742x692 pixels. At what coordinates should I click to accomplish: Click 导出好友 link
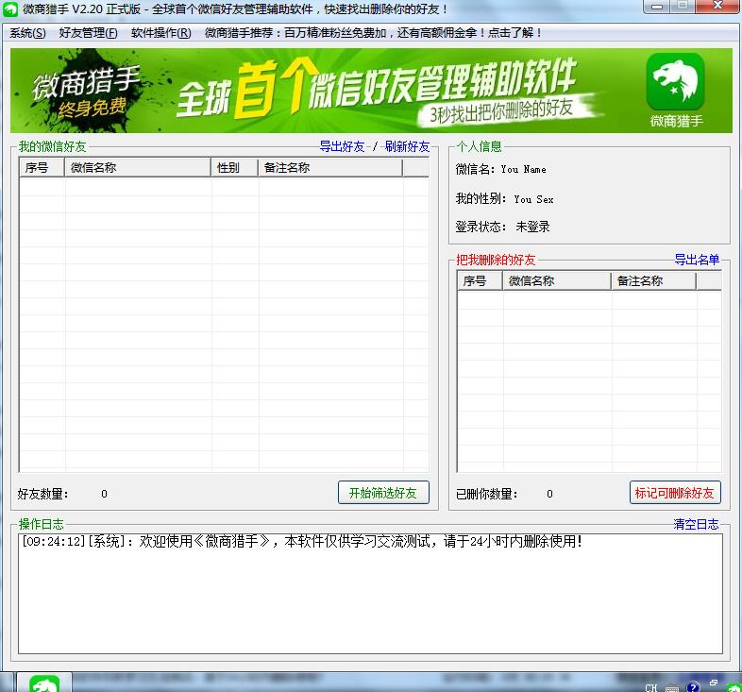(x=342, y=146)
